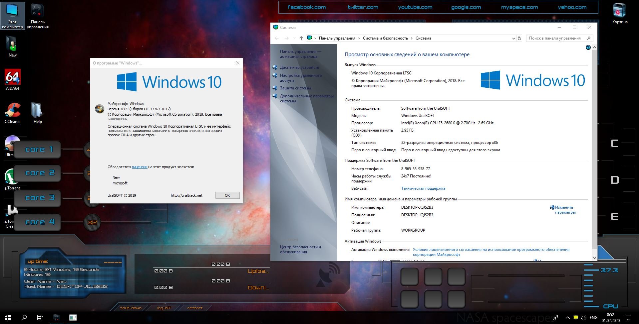The width and height of the screenshot is (639, 324).
Task: Open the blue Help question icon
Action: (x=588, y=48)
